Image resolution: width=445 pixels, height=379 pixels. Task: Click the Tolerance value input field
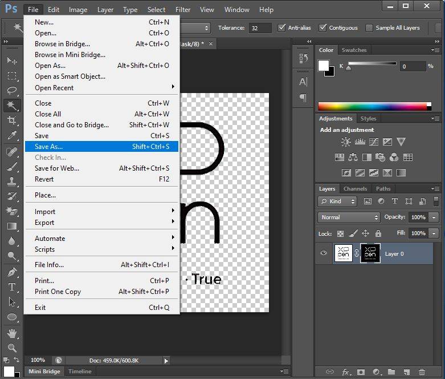260,28
